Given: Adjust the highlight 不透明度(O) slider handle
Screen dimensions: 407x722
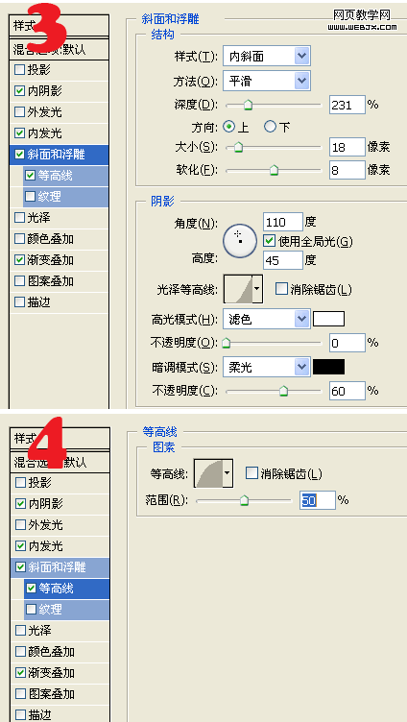Looking at the screenshot, I should click(x=227, y=343).
